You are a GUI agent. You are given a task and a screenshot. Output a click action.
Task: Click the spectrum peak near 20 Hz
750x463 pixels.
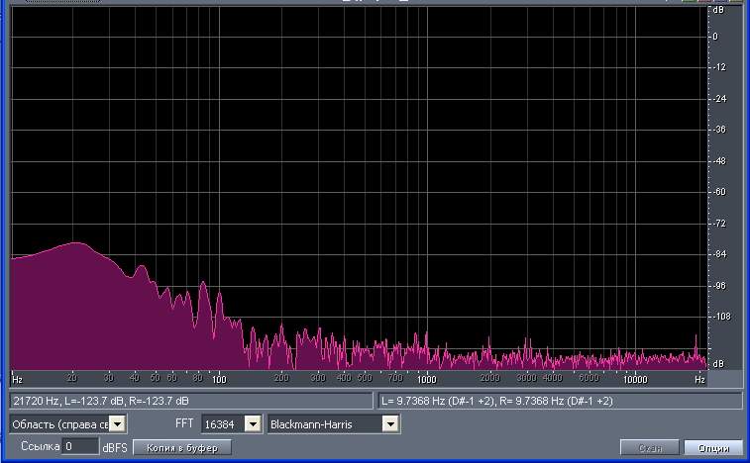coord(75,243)
